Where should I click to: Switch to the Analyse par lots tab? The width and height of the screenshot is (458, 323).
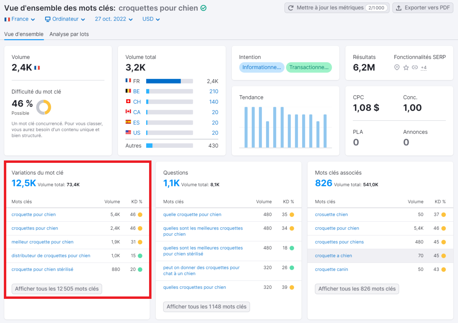point(69,34)
